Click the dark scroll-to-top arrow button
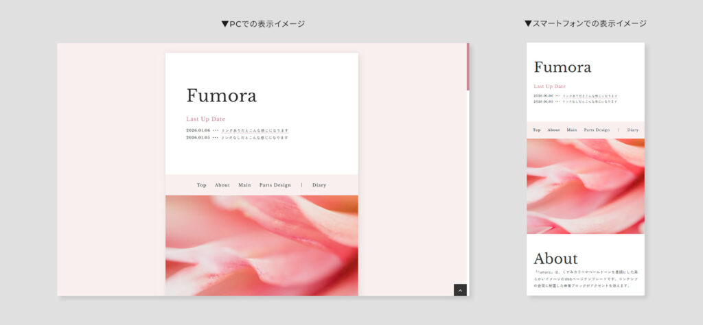Image resolution: width=703 pixels, height=325 pixels. (460, 290)
